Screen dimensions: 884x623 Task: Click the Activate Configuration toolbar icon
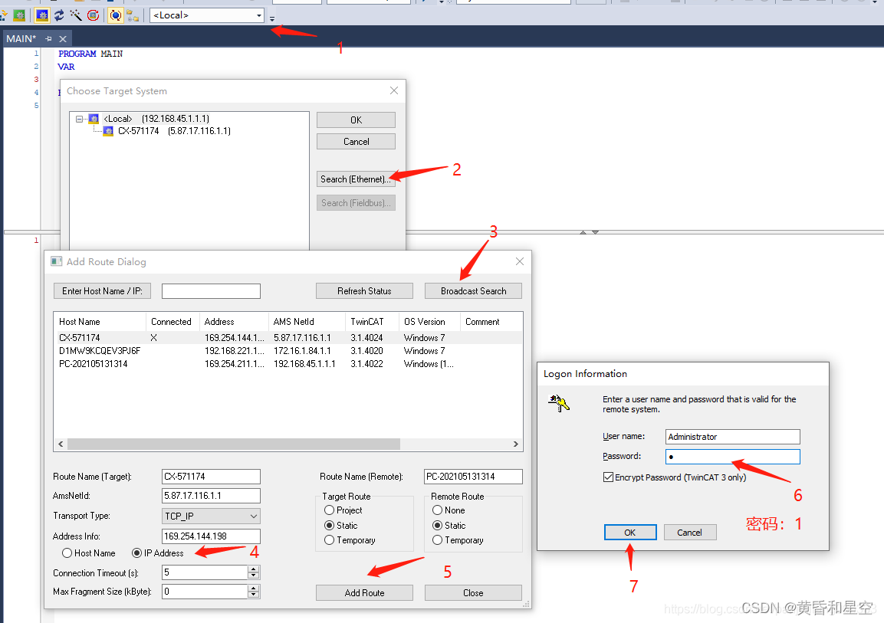pyautogui.click(x=5, y=15)
